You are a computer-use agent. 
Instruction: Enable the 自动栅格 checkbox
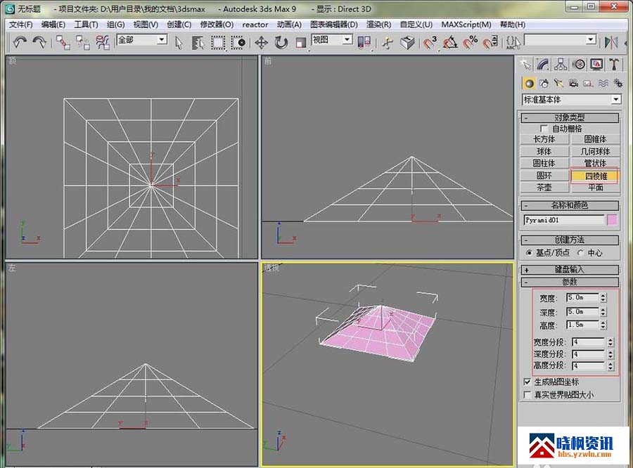(x=544, y=129)
